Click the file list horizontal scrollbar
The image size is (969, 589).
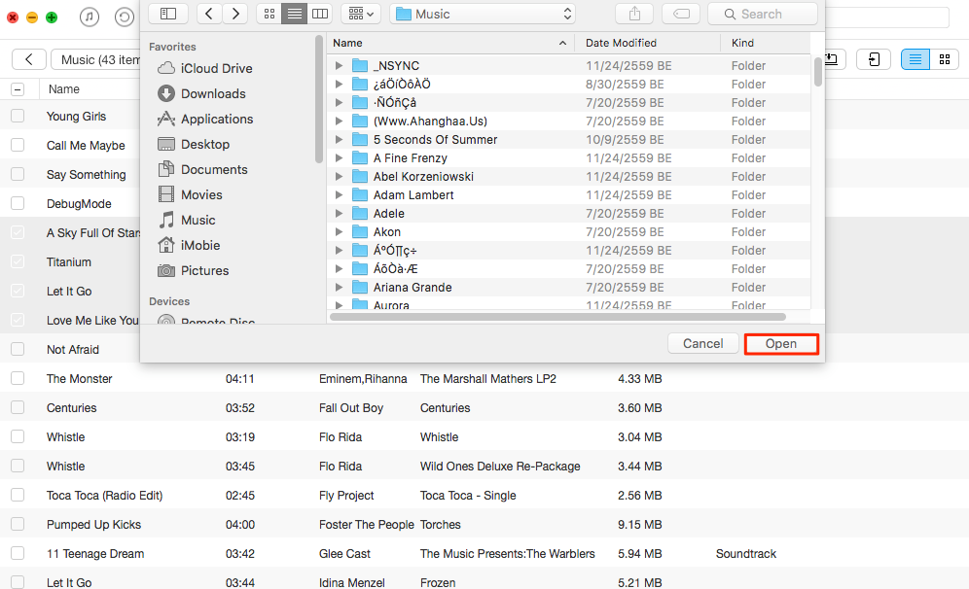(x=558, y=317)
